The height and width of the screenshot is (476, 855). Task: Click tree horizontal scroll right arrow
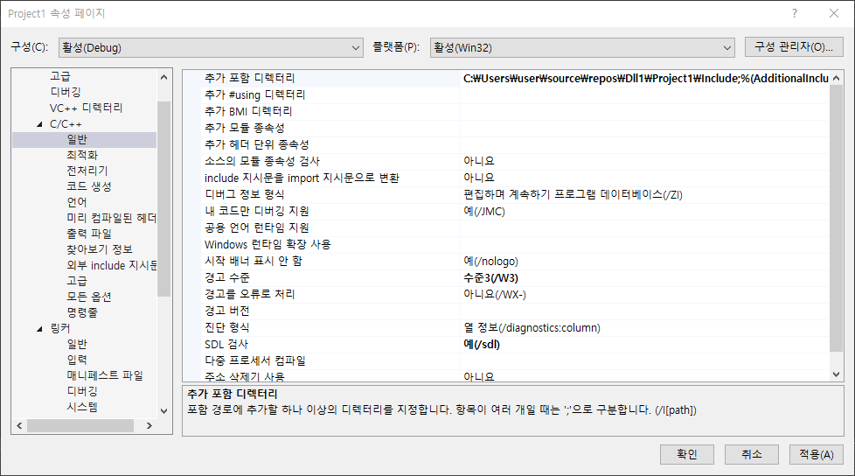tap(149, 426)
